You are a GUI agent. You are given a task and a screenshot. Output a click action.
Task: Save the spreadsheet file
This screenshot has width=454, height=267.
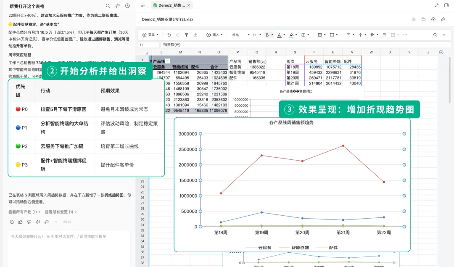(x=414, y=19)
